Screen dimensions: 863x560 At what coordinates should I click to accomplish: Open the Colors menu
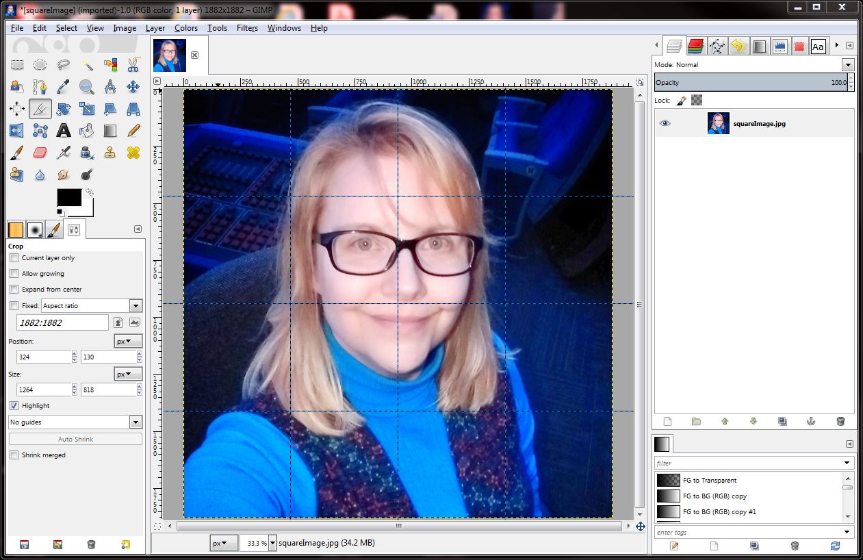(x=185, y=28)
